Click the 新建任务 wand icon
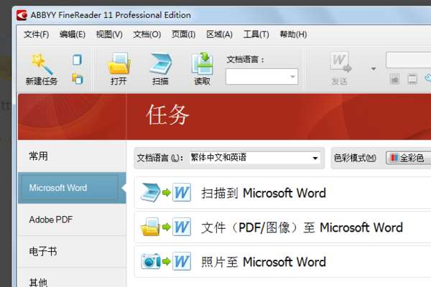The image size is (431, 287). point(41,64)
